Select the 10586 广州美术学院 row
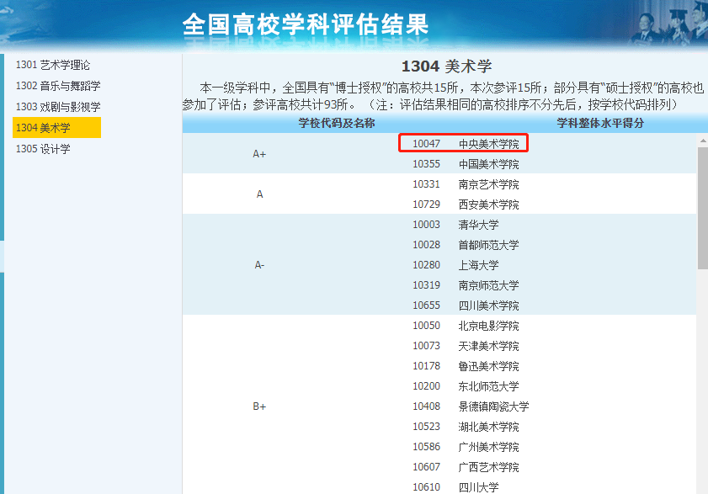This screenshot has width=708, height=494. coord(466,447)
